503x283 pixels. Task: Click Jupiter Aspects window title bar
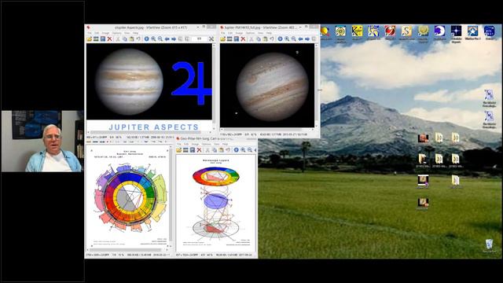[x=151, y=28]
